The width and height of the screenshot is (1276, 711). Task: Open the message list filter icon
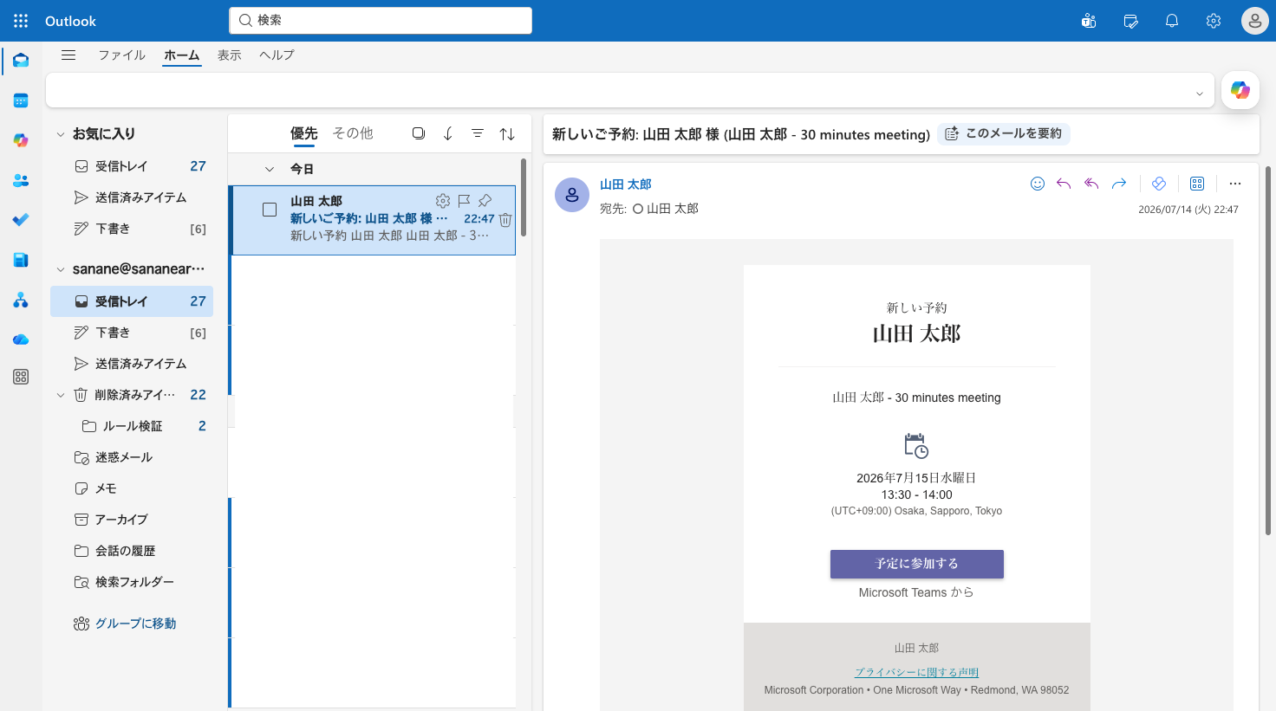[x=478, y=133]
